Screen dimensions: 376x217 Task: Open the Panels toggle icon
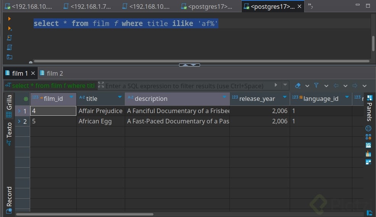click(x=370, y=98)
